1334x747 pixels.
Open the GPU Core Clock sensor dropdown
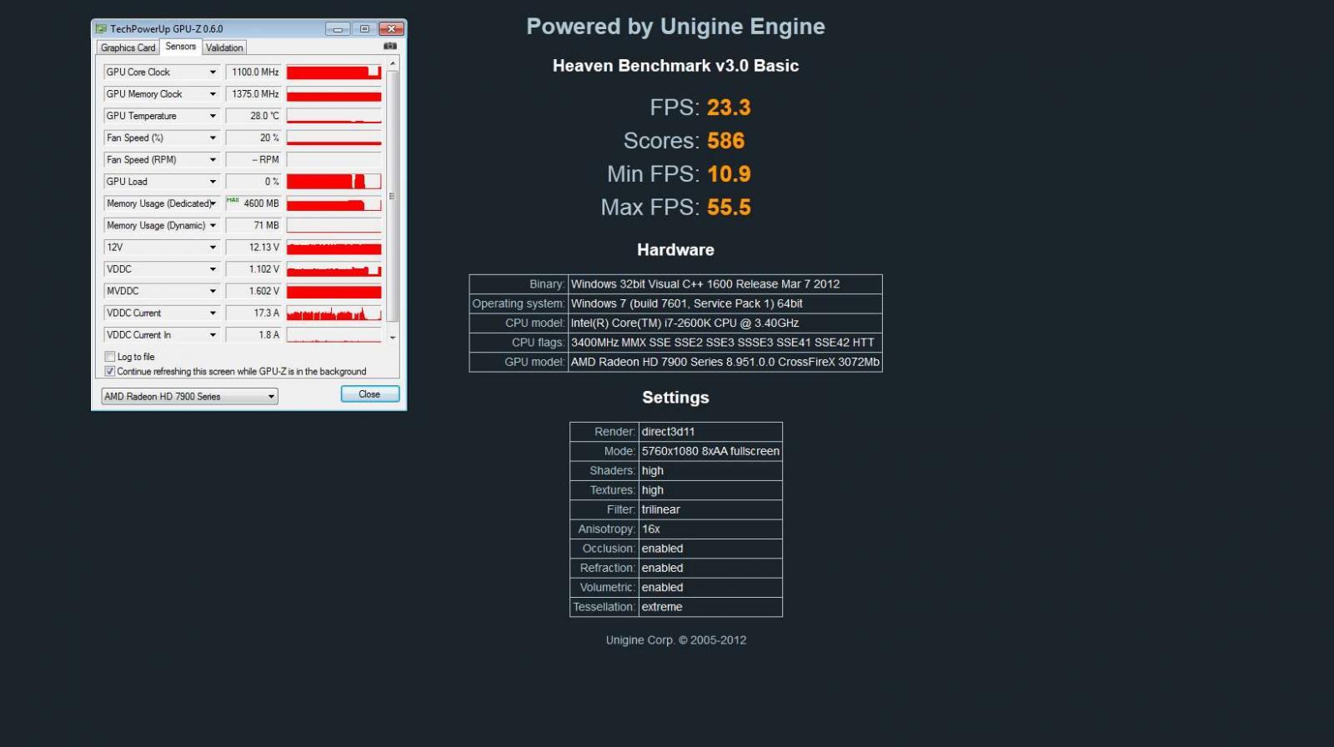213,73
